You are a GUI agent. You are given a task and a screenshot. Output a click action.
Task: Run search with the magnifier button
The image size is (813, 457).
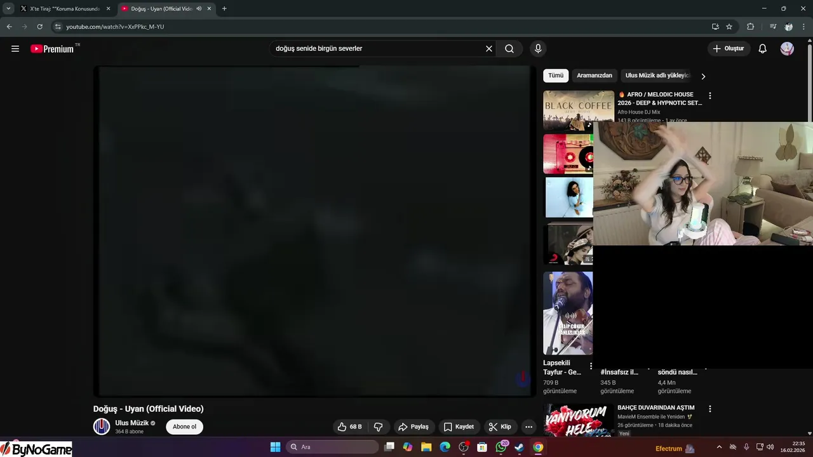[509, 49]
